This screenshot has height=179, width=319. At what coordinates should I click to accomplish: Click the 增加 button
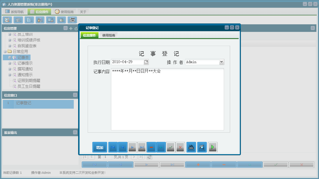click(x=100, y=147)
